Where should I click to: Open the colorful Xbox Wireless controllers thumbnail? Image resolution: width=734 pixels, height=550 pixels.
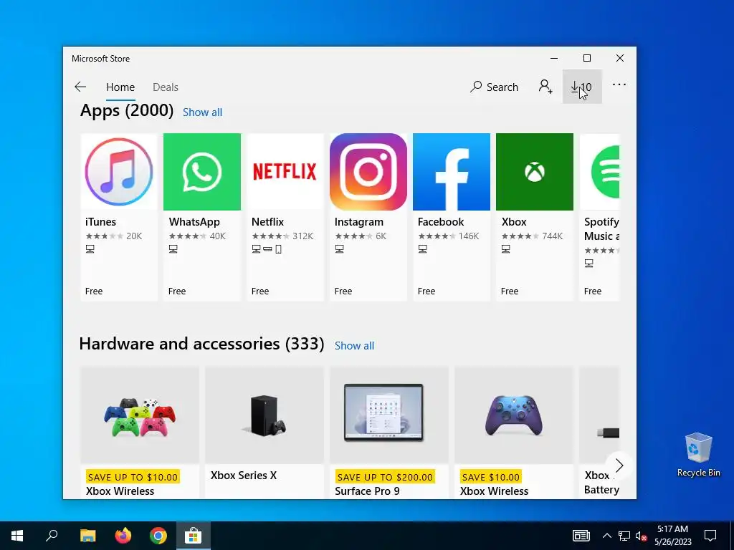tap(140, 415)
